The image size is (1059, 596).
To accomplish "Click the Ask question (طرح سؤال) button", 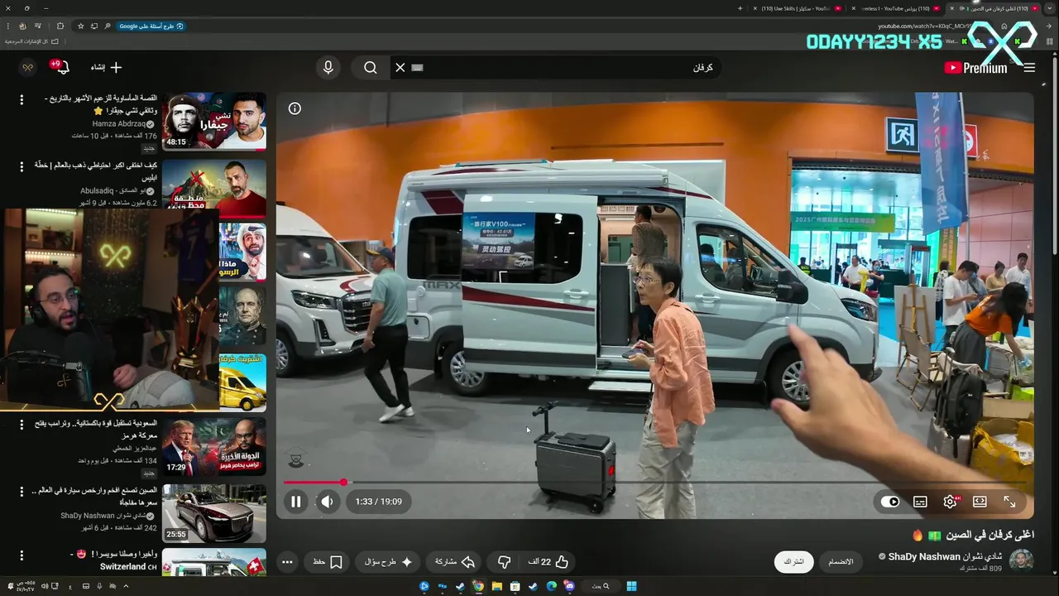I will 388,562.
